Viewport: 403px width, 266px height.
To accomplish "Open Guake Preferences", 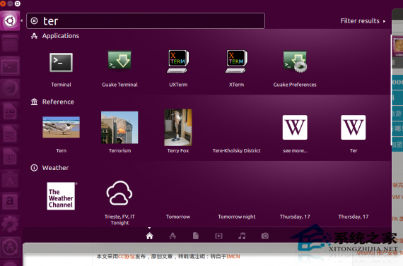I will (x=295, y=61).
